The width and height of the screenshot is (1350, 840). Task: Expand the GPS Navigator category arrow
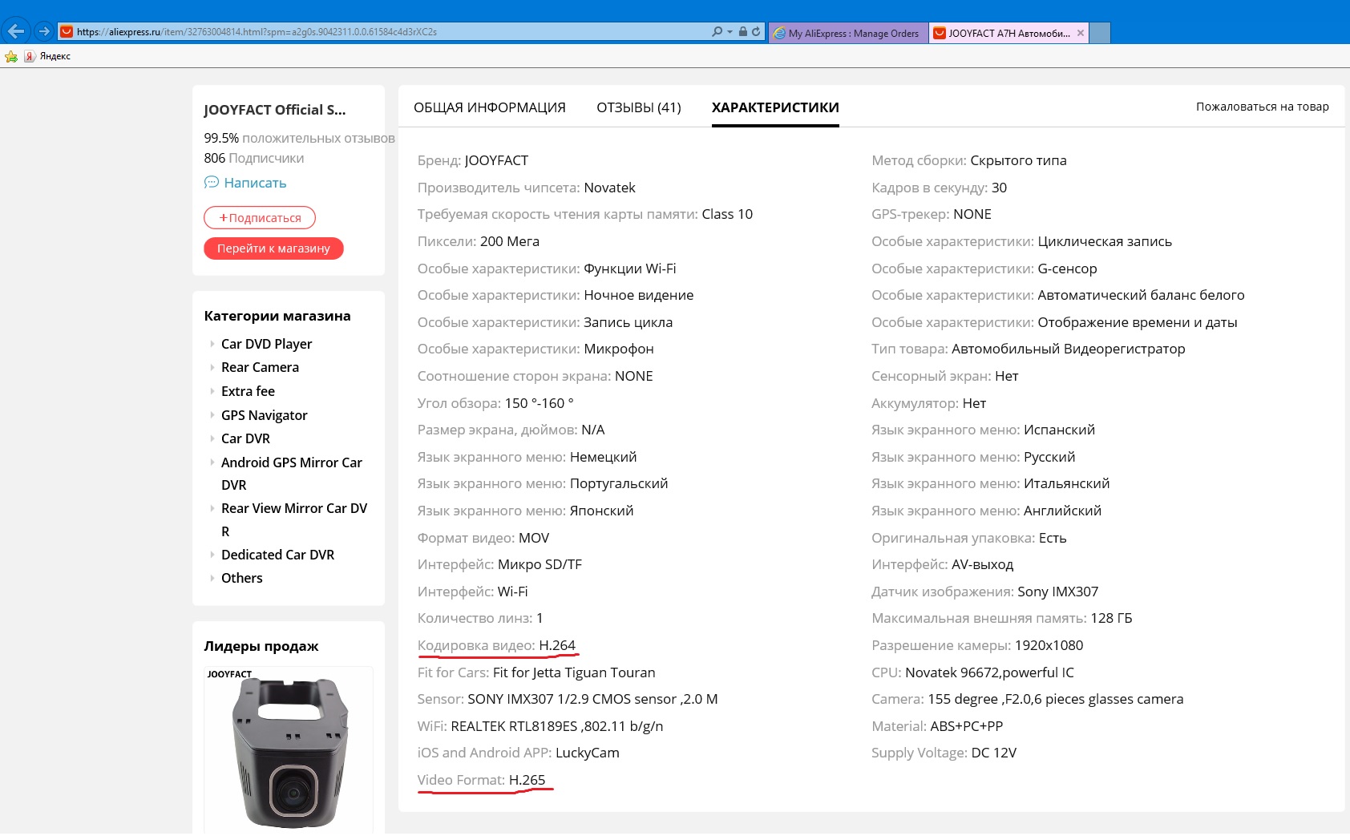pyautogui.click(x=212, y=415)
